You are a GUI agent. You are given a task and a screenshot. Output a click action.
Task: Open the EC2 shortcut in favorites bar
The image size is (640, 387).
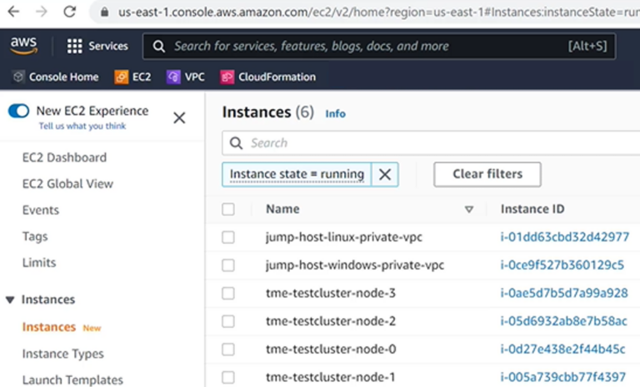tap(133, 77)
